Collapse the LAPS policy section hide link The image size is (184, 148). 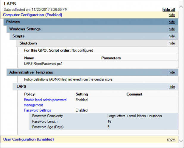coord(171,87)
